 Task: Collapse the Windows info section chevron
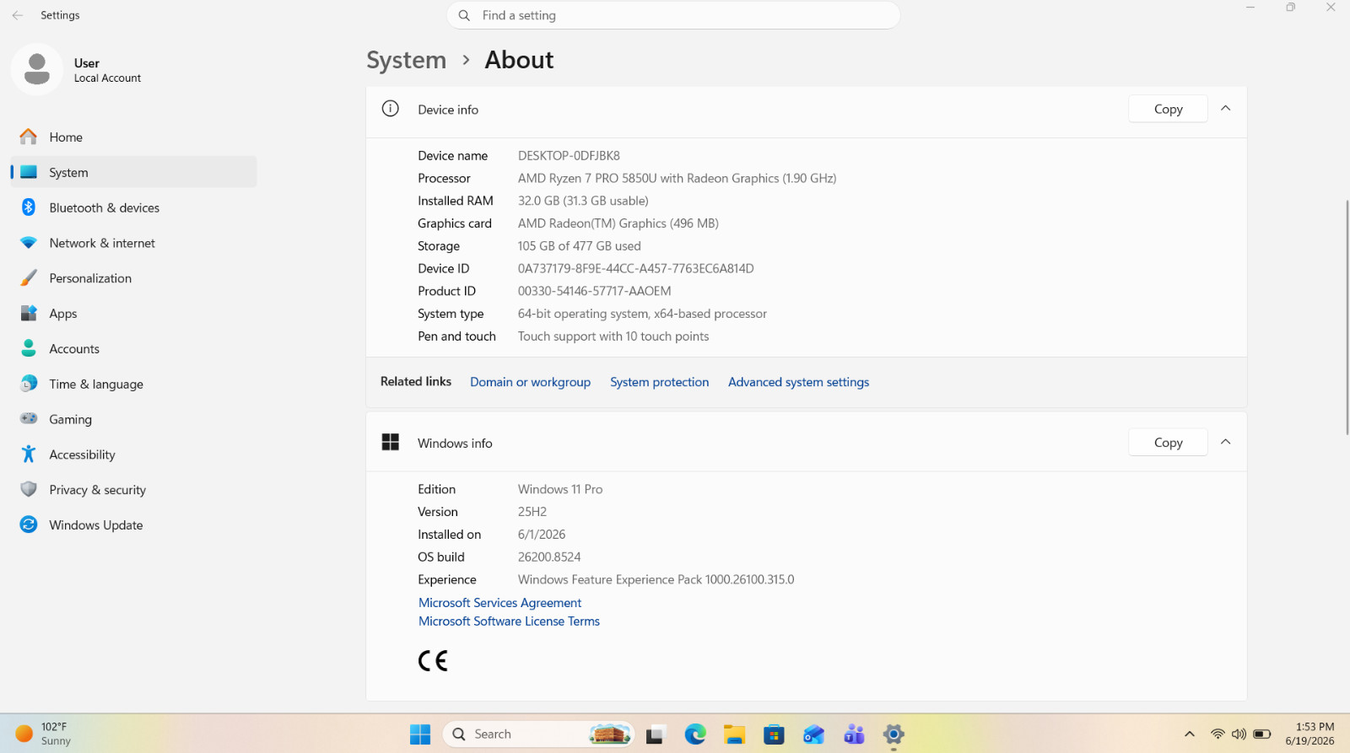click(x=1226, y=442)
